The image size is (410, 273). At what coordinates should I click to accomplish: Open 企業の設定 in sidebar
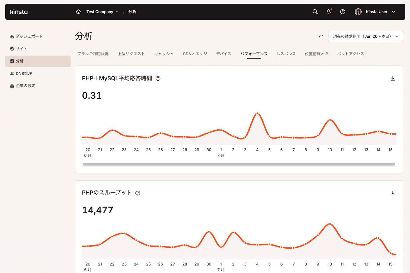point(38,86)
